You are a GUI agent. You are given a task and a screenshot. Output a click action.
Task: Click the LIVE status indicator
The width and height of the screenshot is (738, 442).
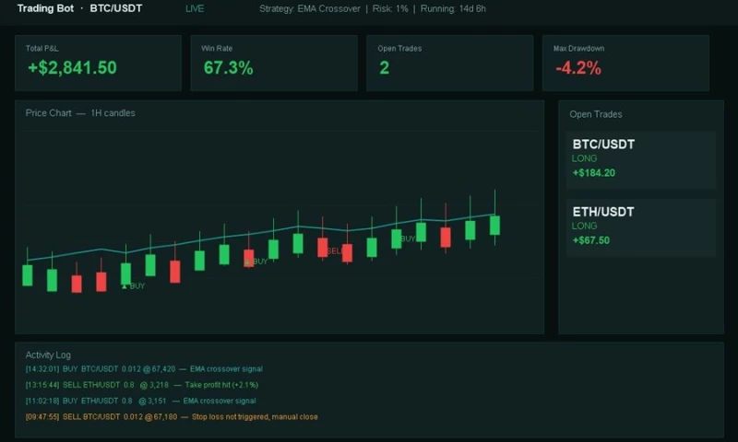tap(195, 8)
